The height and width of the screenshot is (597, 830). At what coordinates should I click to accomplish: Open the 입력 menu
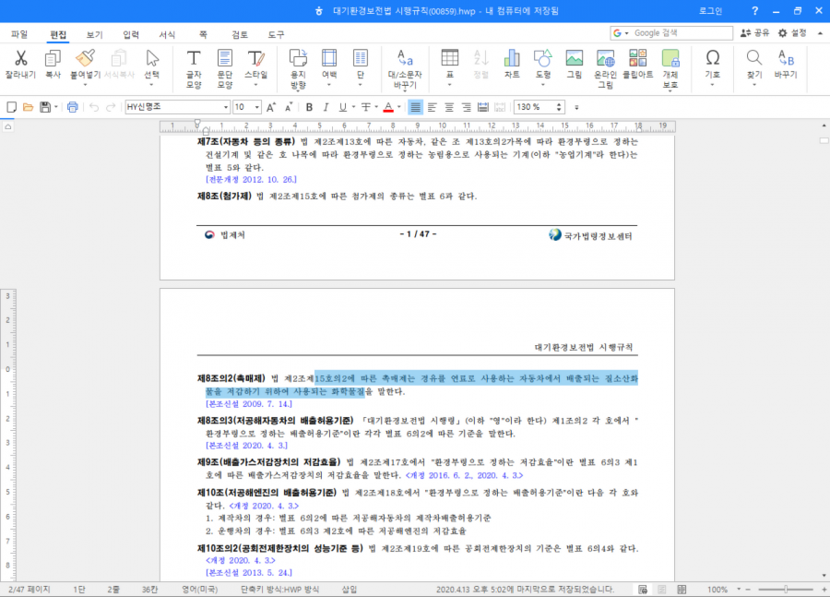[x=131, y=34]
